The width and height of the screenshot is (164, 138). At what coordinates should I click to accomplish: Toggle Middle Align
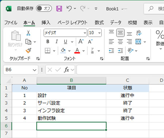point(120,33)
